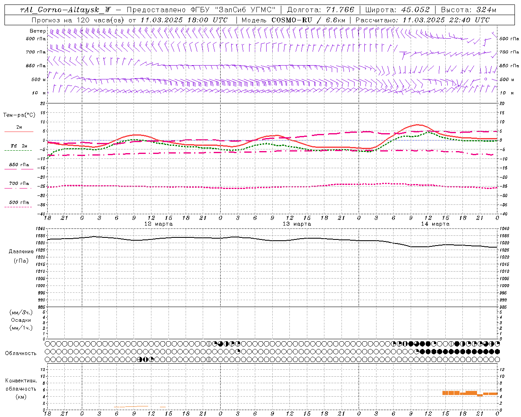Click the 13 марта date label

[x=297, y=224]
